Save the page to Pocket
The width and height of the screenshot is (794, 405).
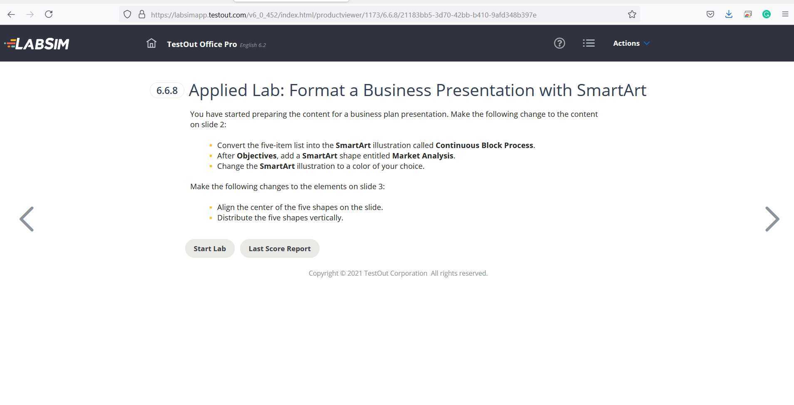point(710,14)
